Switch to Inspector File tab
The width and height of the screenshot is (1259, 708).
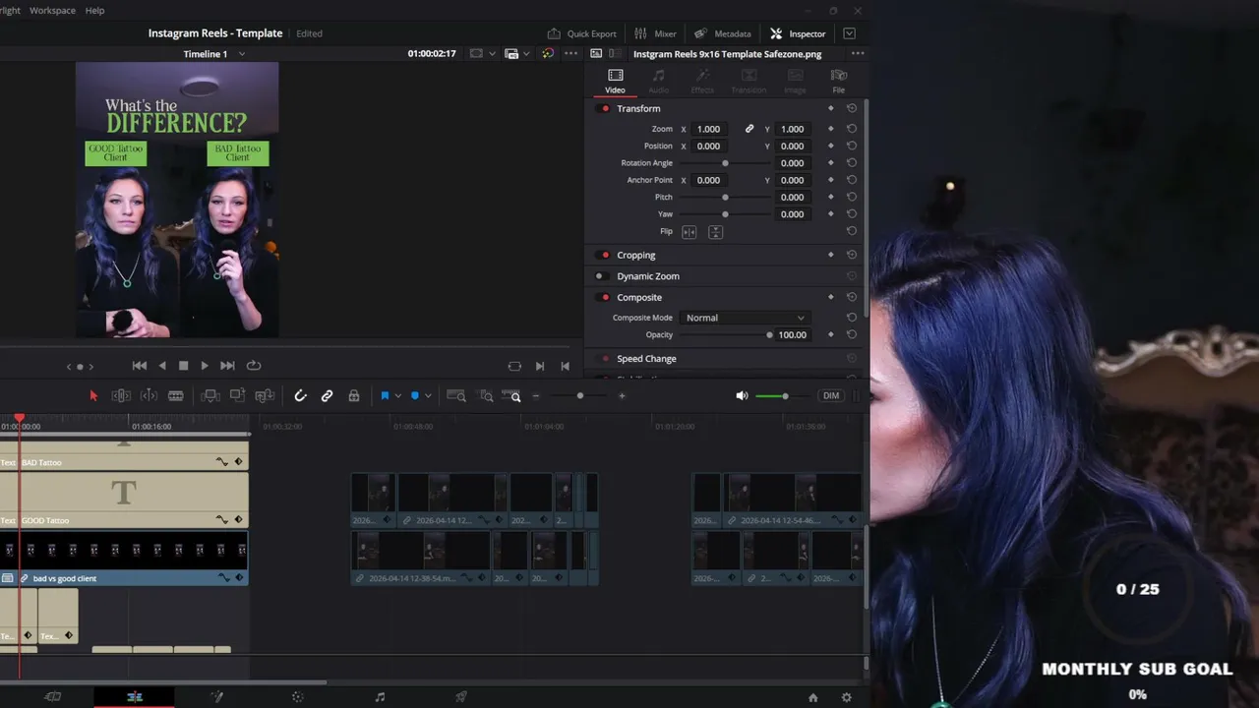coord(838,81)
